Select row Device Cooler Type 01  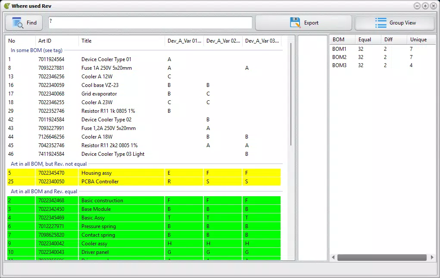click(x=144, y=59)
